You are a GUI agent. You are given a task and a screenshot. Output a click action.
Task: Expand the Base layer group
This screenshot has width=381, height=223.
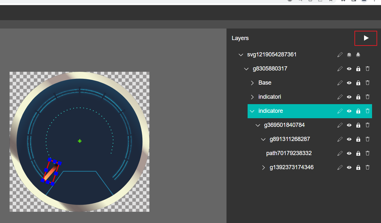252,83
